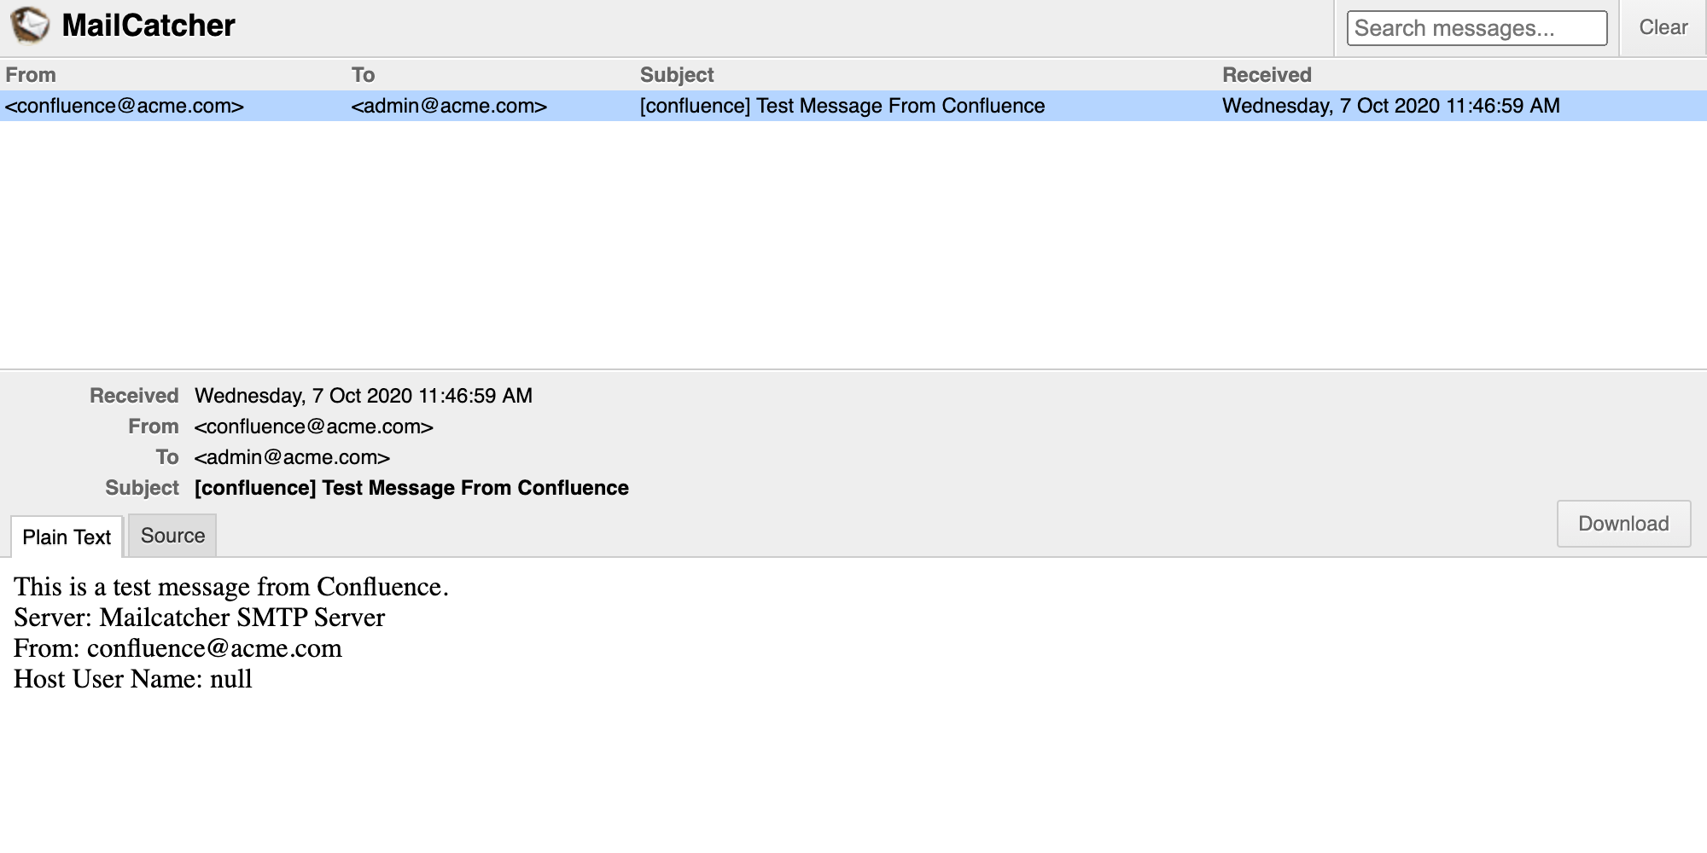Screen dimensions: 1707x853
Task: Select the message from confluence@acme.com in list
Action: tap(125, 106)
